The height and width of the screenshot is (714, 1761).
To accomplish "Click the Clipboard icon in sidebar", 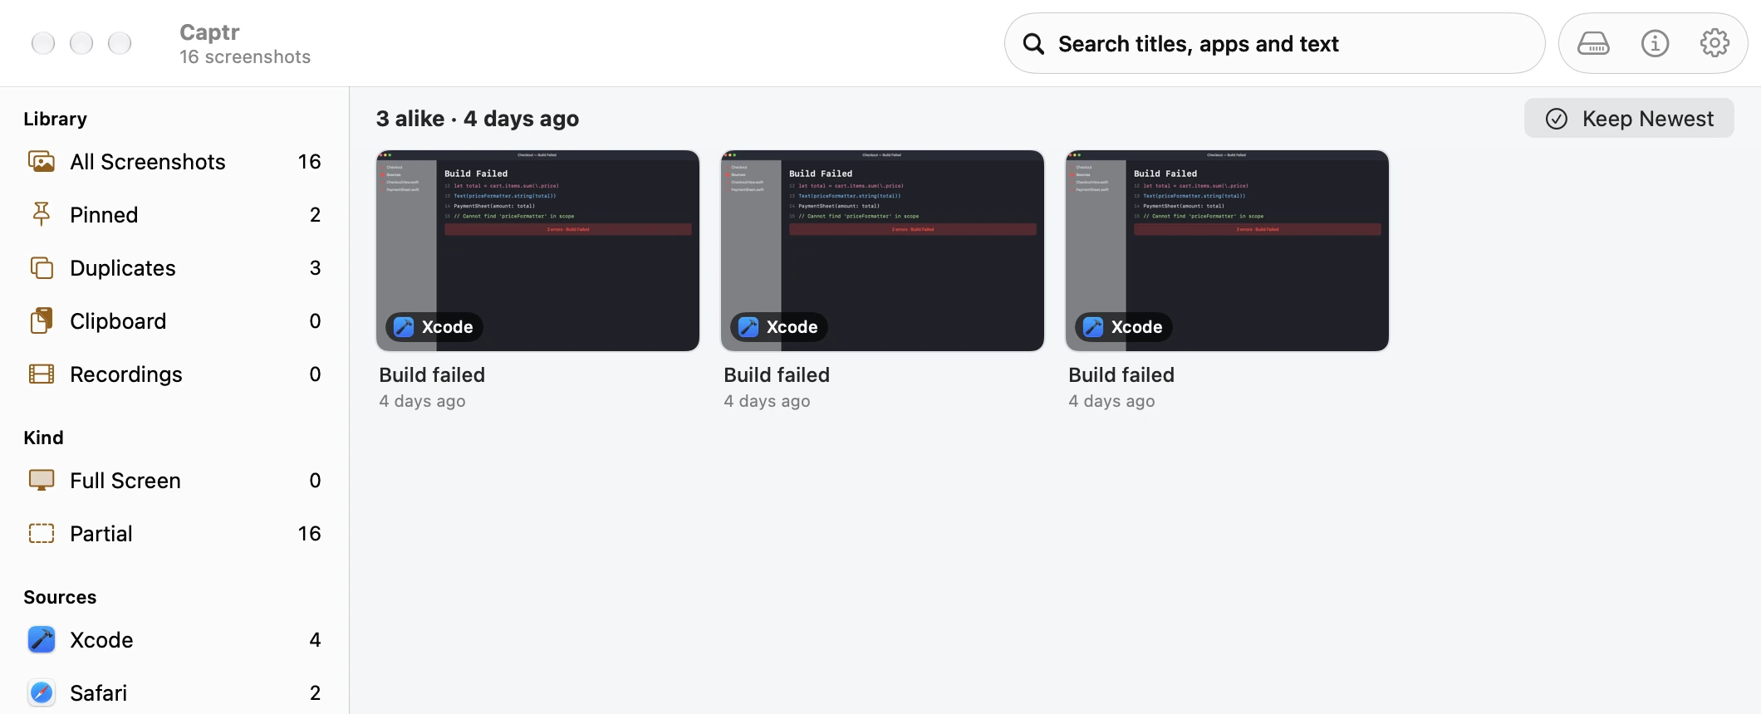I will point(42,320).
